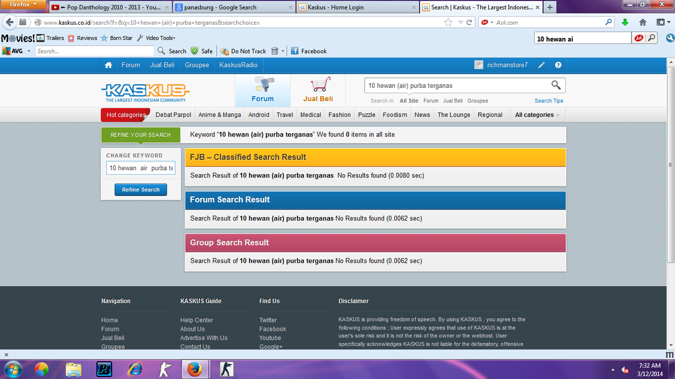Image resolution: width=675 pixels, height=379 pixels.
Task: Click the muted volume tray icon
Action: [625, 370]
